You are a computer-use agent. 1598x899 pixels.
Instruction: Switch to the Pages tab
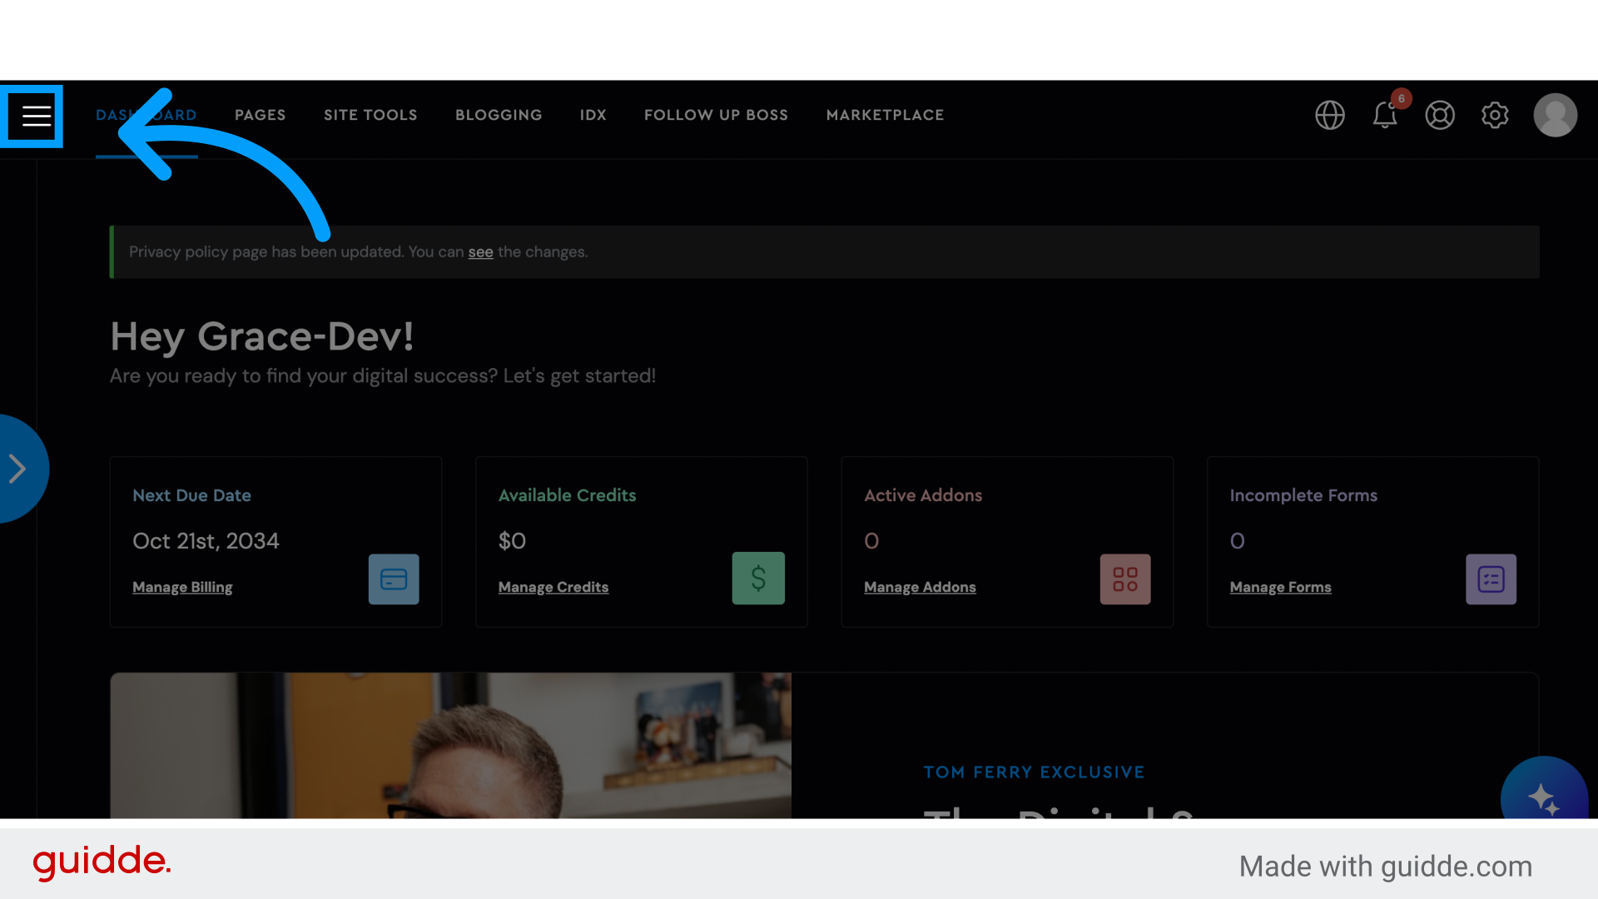click(260, 115)
